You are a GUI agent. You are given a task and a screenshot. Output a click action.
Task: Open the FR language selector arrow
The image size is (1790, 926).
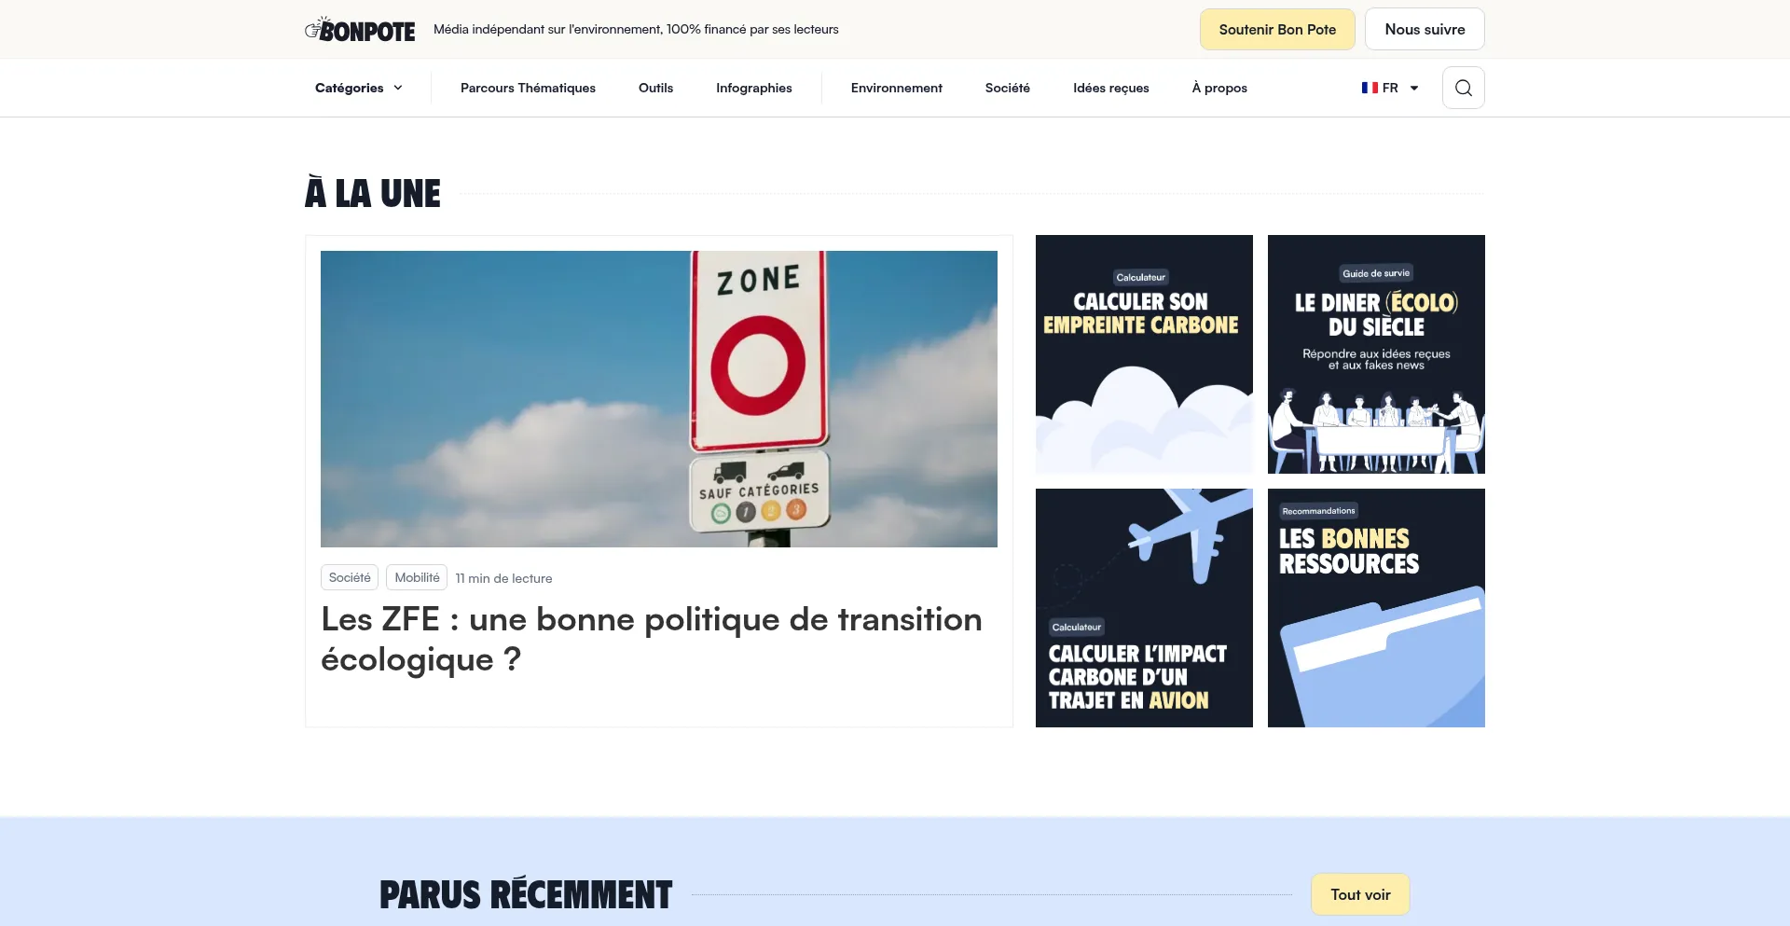(1414, 88)
